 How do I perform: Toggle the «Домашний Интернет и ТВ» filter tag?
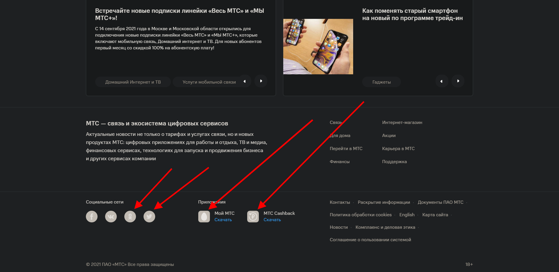(x=133, y=82)
